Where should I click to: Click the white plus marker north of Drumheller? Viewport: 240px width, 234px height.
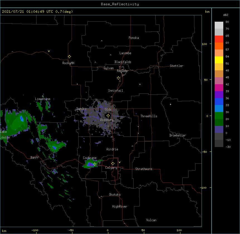(x=170, y=104)
